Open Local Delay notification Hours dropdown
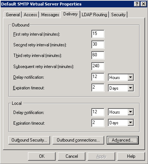This screenshot has width=148, height=164. pyautogui.click(x=121, y=112)
